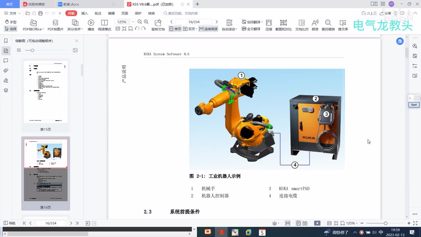Screen dimensions: 421x237
Task: Toggle the 导航 navigation pane
Action: pos(9,223)
